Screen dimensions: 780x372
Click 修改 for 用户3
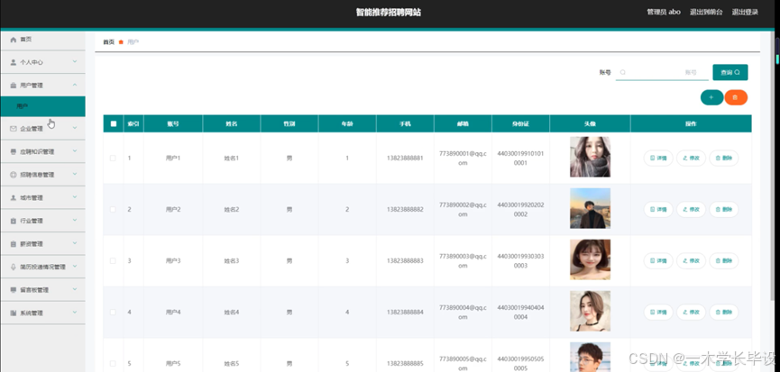click(691, 260)
